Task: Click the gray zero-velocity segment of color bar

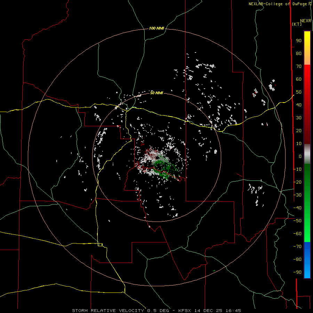Action: click(x=307, y=154)
